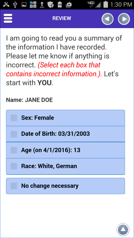134x238 pixels.
Task: Check the Sex: Female box
Action: 65,118
